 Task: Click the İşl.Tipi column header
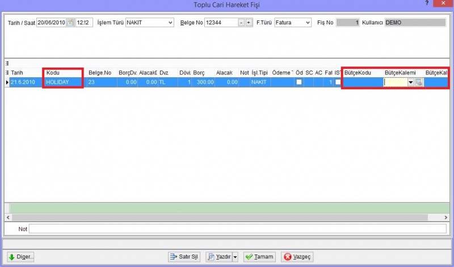coord(260,73)
